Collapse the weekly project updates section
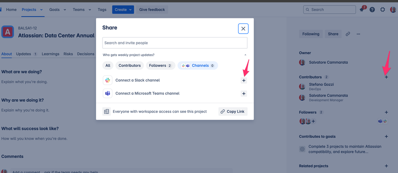This screenshot has height=173, width=398. point(245,55)
